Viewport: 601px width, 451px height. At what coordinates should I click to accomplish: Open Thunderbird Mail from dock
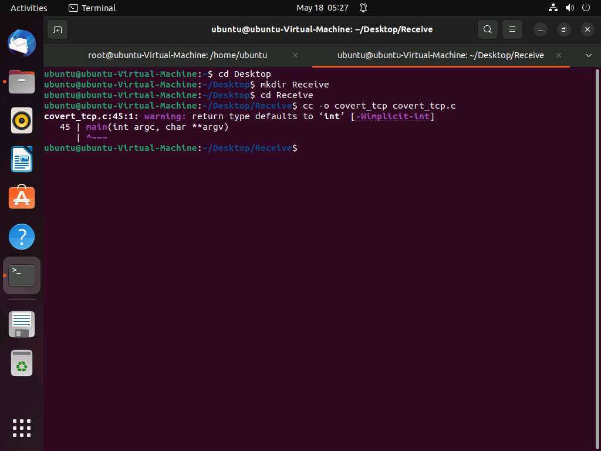[22, 43]
